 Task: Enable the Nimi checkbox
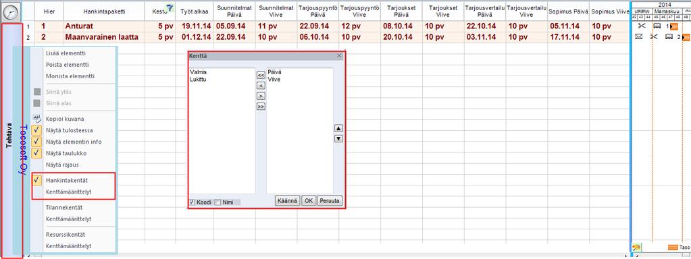(x=217, y=202)
